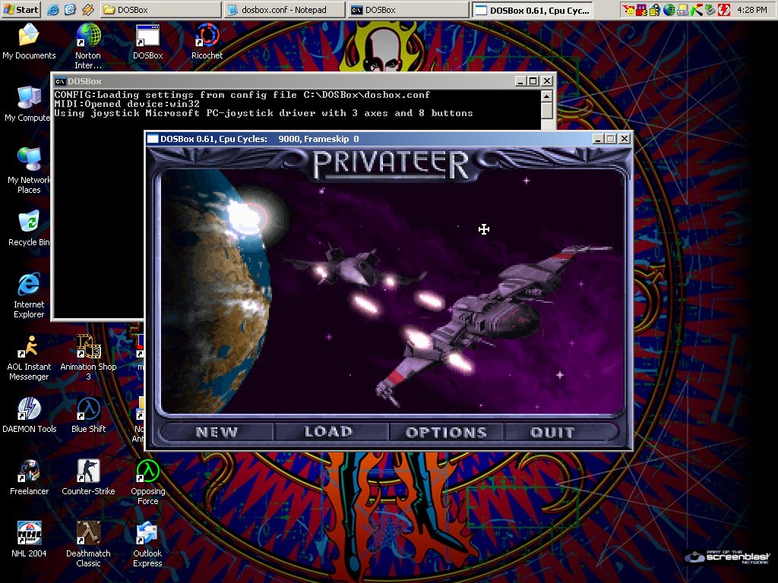Open the DOSBox desktop shortcut
Screen dimensions: 778x583
[x=147, y=36]
